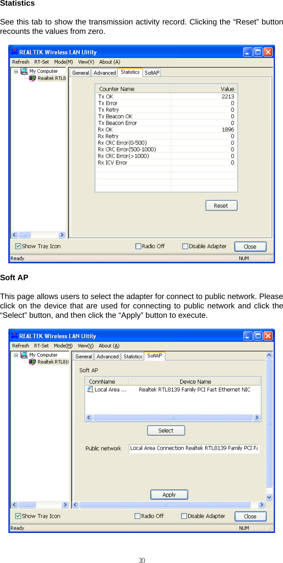Open the Refresh menu in the Statistics window
The width and height of the screenshot is (283, 563).
(21, 62)
